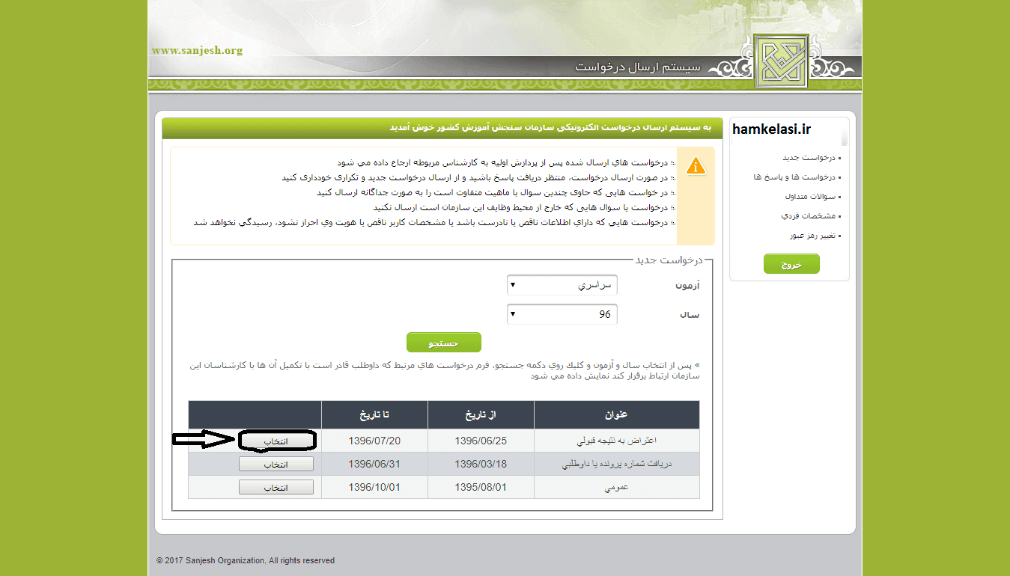Click the arrow of the exam type combo box
The height and width of the screenshot is (576, 1010).
pyautogui.click(x=512, y=285)
